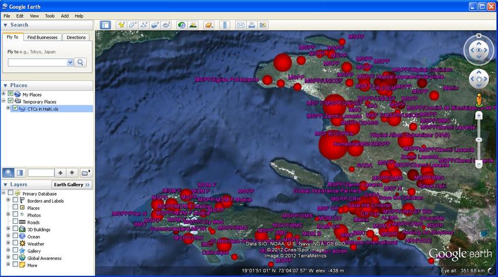498x277 pixels.
Task: Toggle My Places checkbox
Action: click(x=11, y=94)
